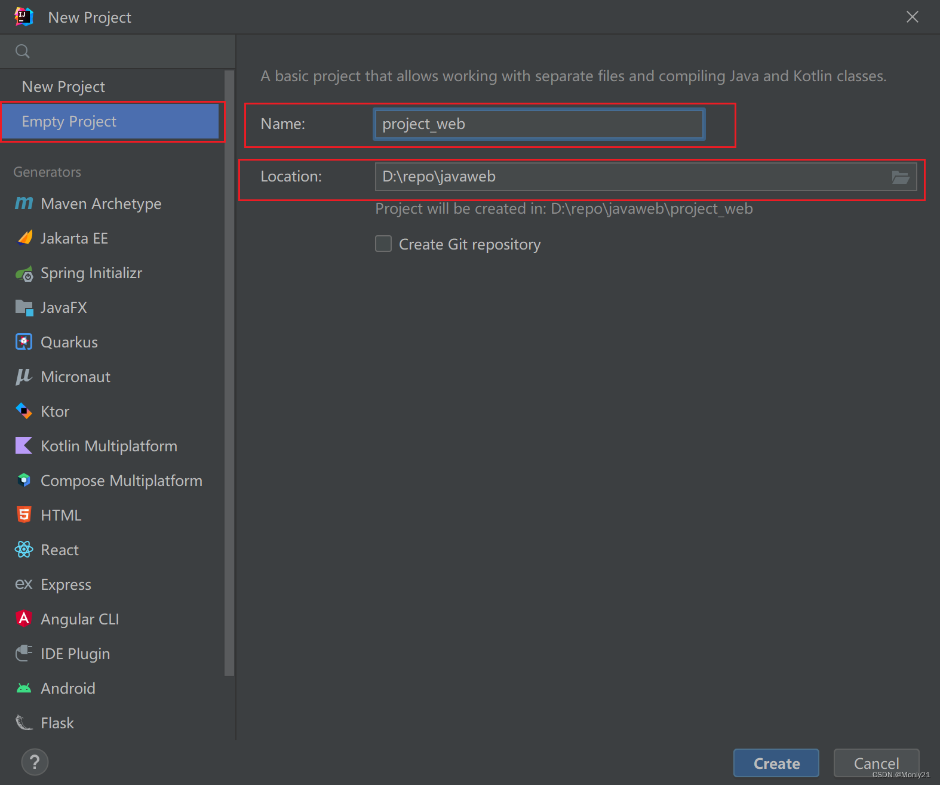The width and height of the screenshot is (940, 785).
Task: Click the Maven Archetype icon
Action: pyautogui.click(x=24, y=204)
